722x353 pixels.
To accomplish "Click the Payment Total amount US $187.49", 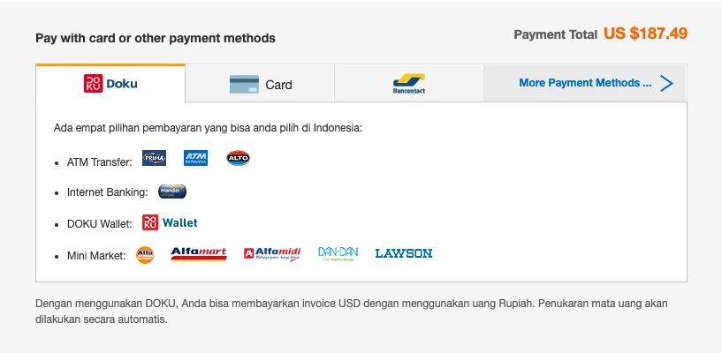I will [x=646, y=34].
